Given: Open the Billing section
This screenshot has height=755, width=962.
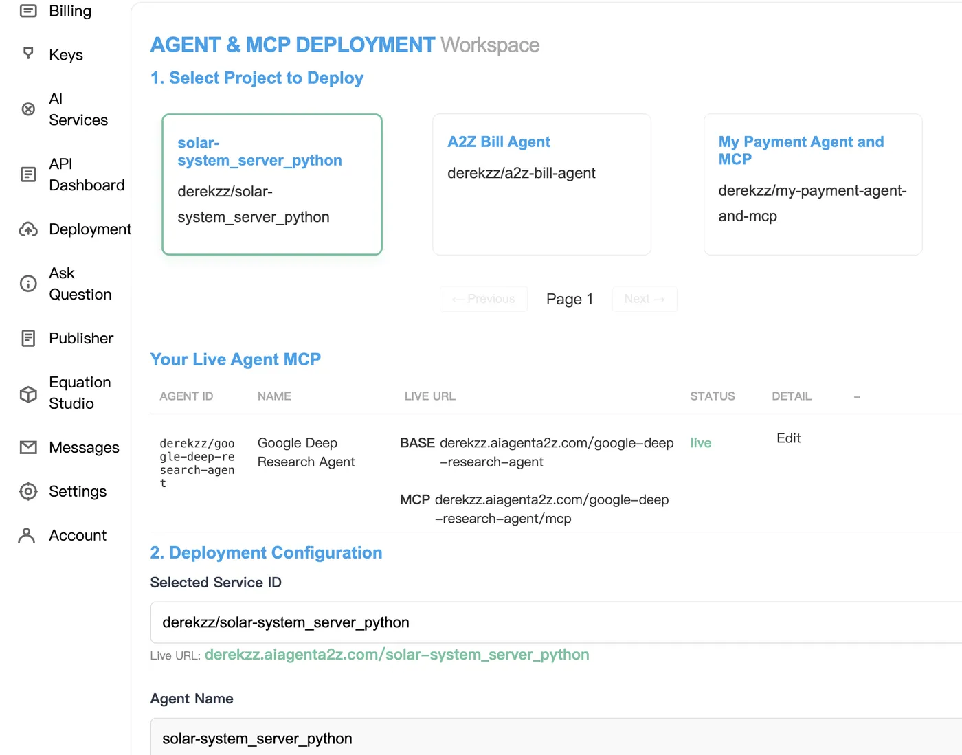Looking at the screenshot, I should [x=69, y=11].
